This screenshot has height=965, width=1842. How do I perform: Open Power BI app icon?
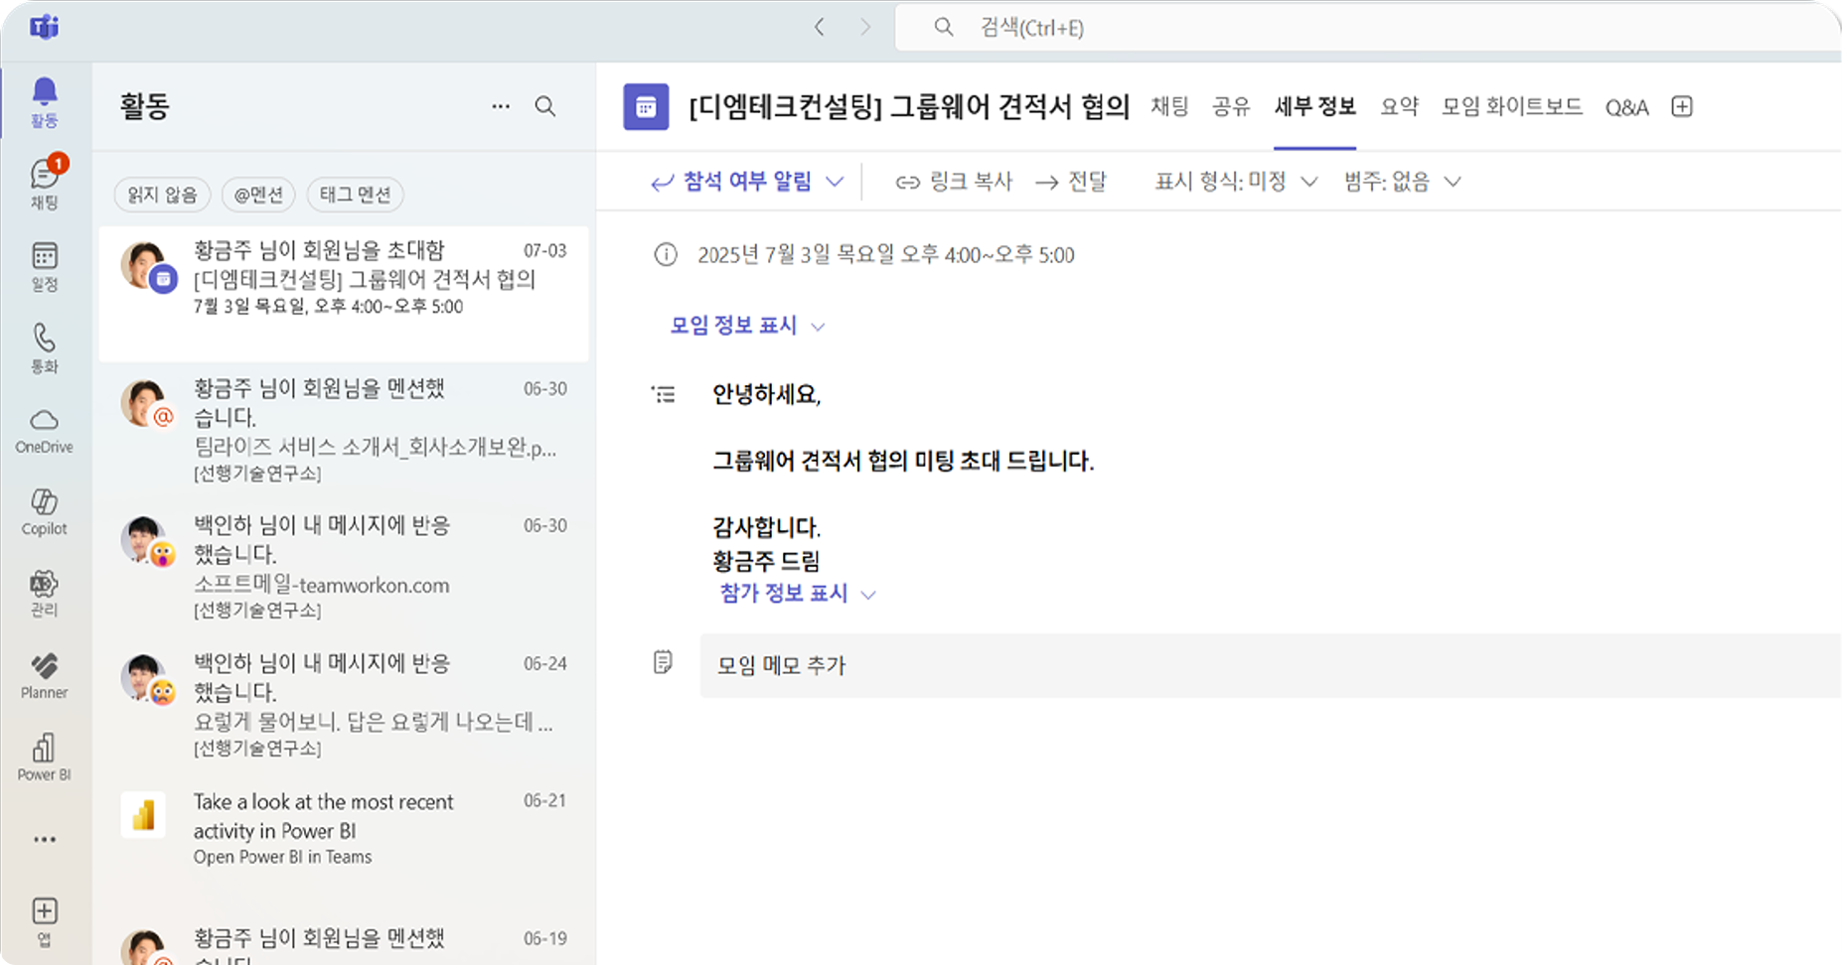[x=45, y=758]
